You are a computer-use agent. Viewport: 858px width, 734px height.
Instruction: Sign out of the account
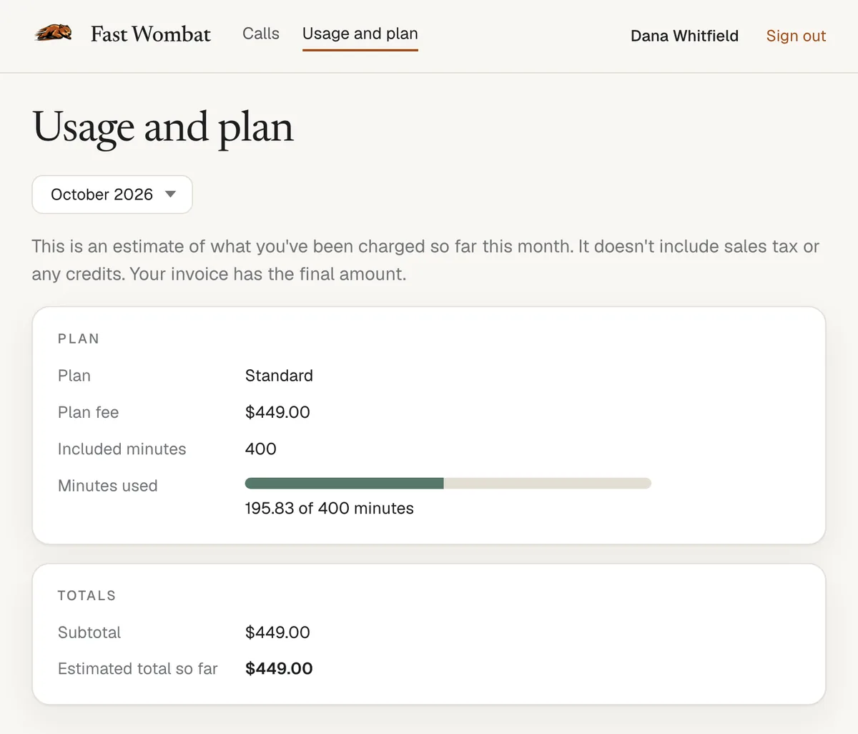click(796, 36)
